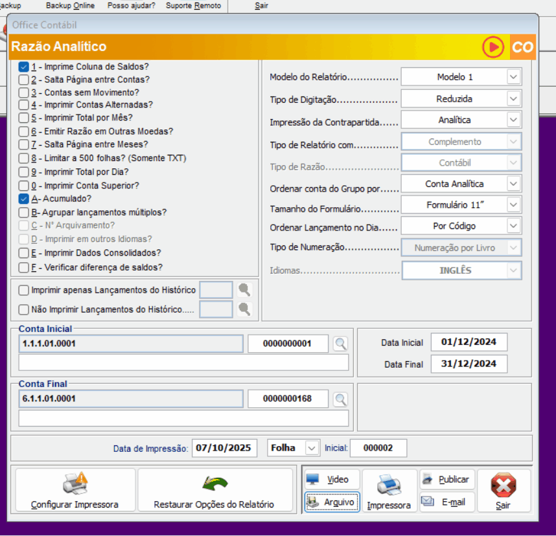Click the Impressora printer button
The width and height of the screenshot is (556, 536).
coord(389,491)
